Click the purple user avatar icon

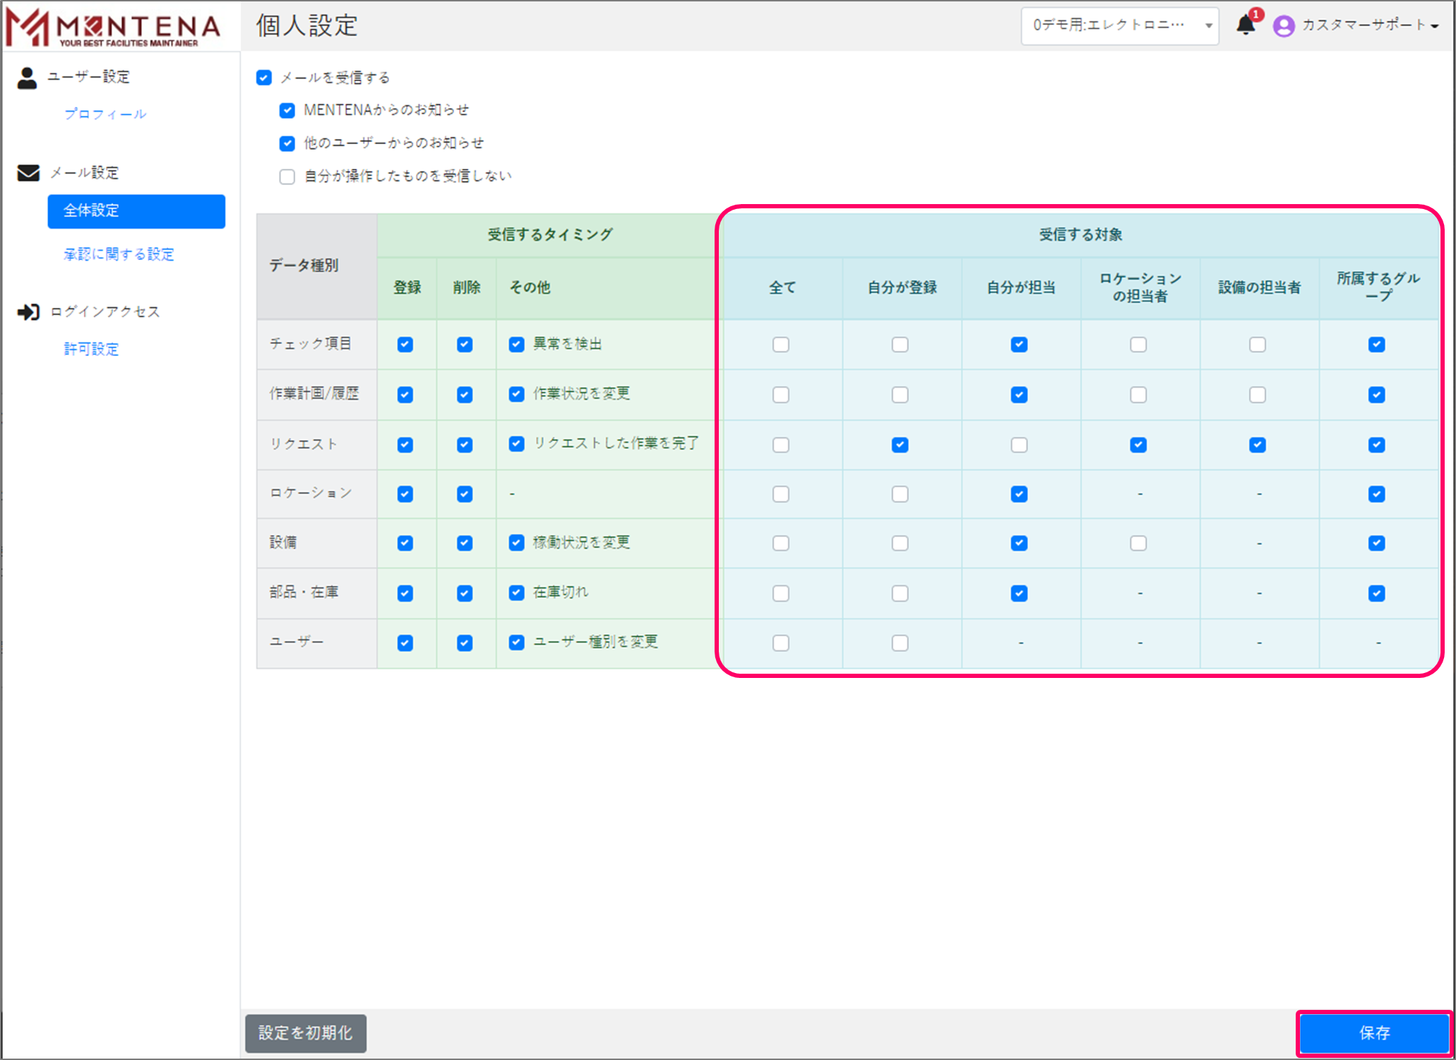pyautogui.click(x=1283, y=26)
